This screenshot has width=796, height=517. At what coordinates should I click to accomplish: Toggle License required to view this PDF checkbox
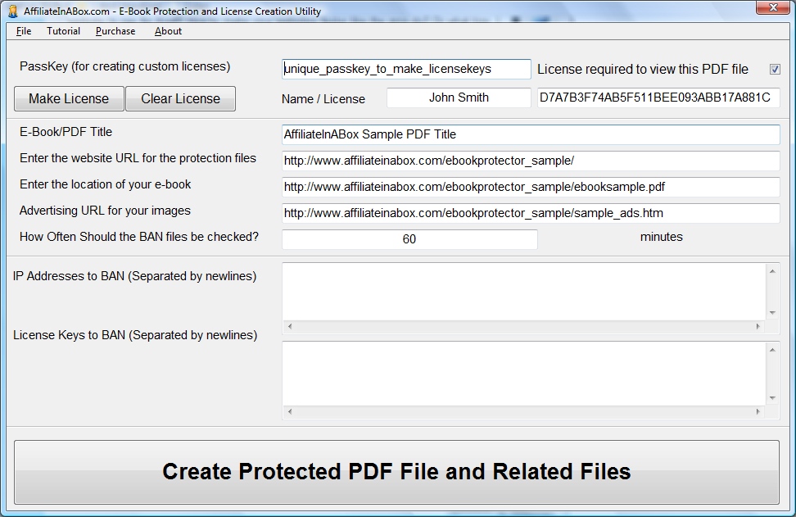775,69
